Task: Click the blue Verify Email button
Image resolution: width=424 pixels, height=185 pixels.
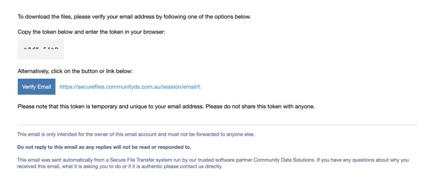Action: (36, 87)
